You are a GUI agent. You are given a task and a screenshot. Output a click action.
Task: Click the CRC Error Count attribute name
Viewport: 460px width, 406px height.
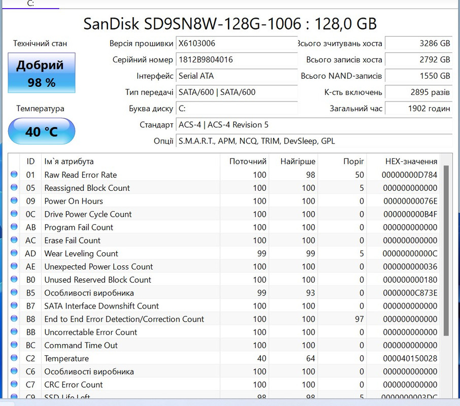pos(73,385)
